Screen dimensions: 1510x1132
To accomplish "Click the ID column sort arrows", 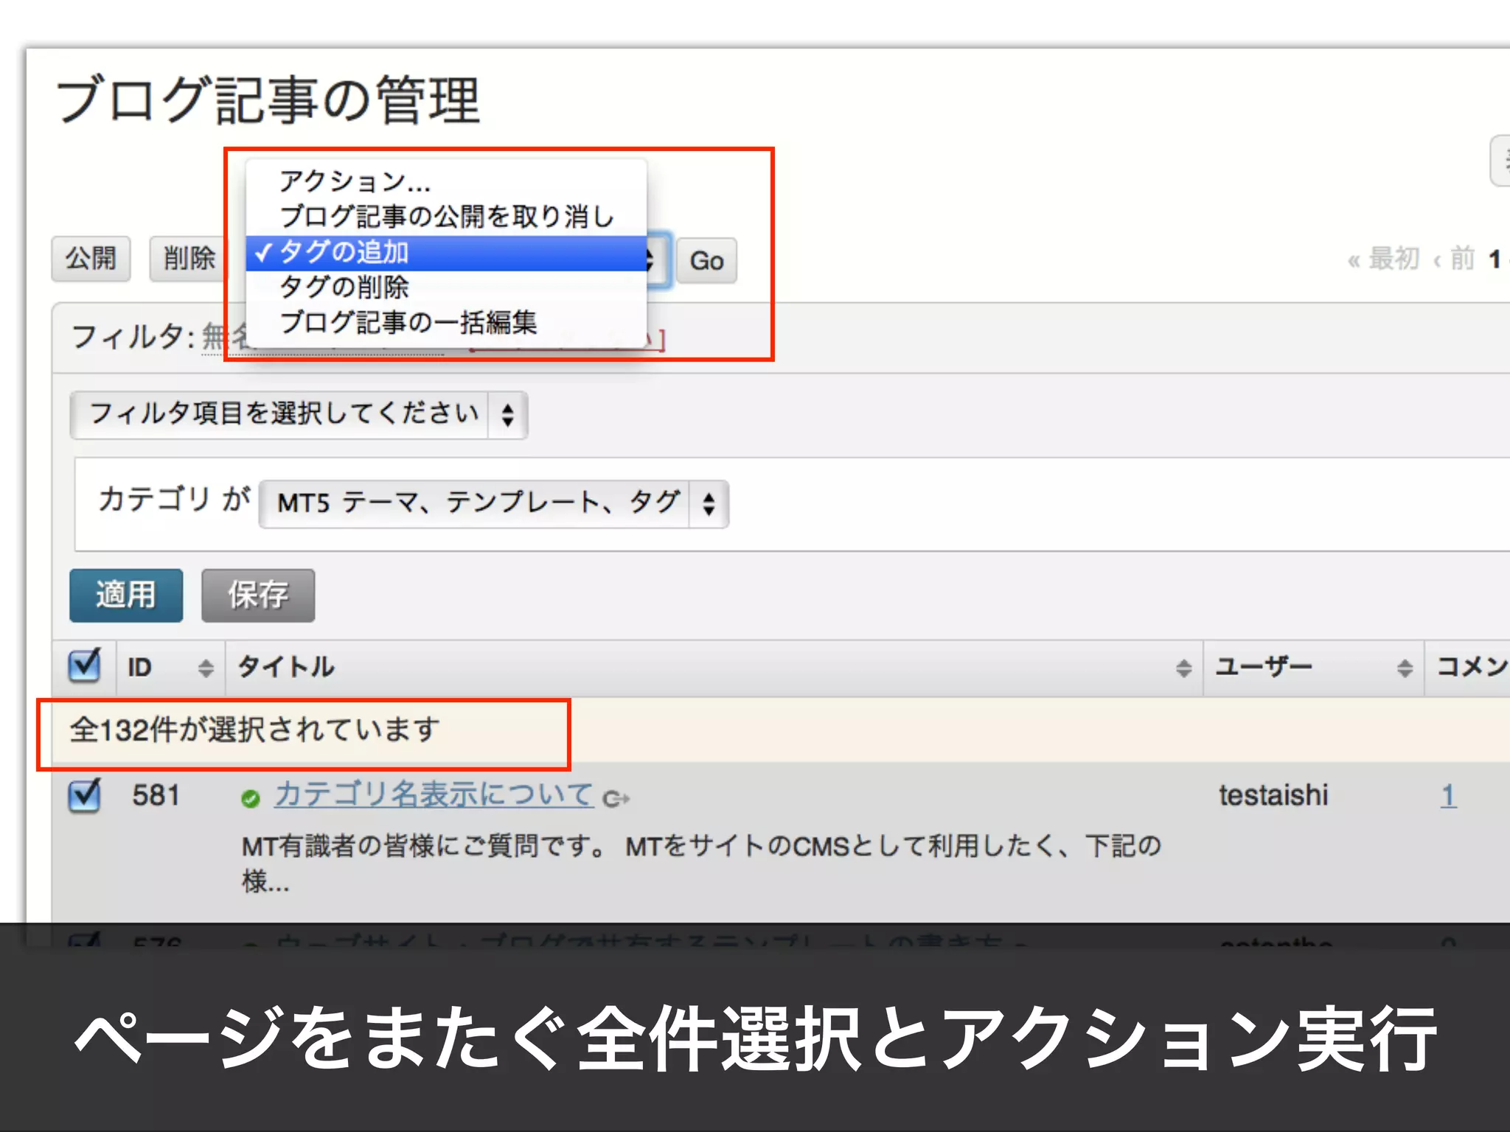I will [x=206, y=668].
